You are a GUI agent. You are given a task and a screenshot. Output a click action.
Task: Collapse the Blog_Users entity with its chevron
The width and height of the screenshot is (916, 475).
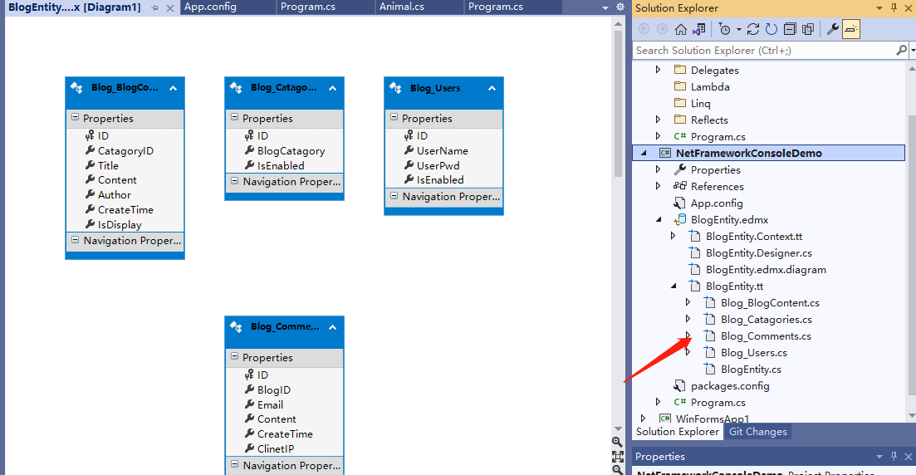point(492,88)
